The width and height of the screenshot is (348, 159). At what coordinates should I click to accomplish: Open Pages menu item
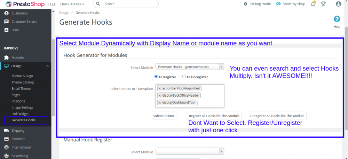click(x=16, y=95)
